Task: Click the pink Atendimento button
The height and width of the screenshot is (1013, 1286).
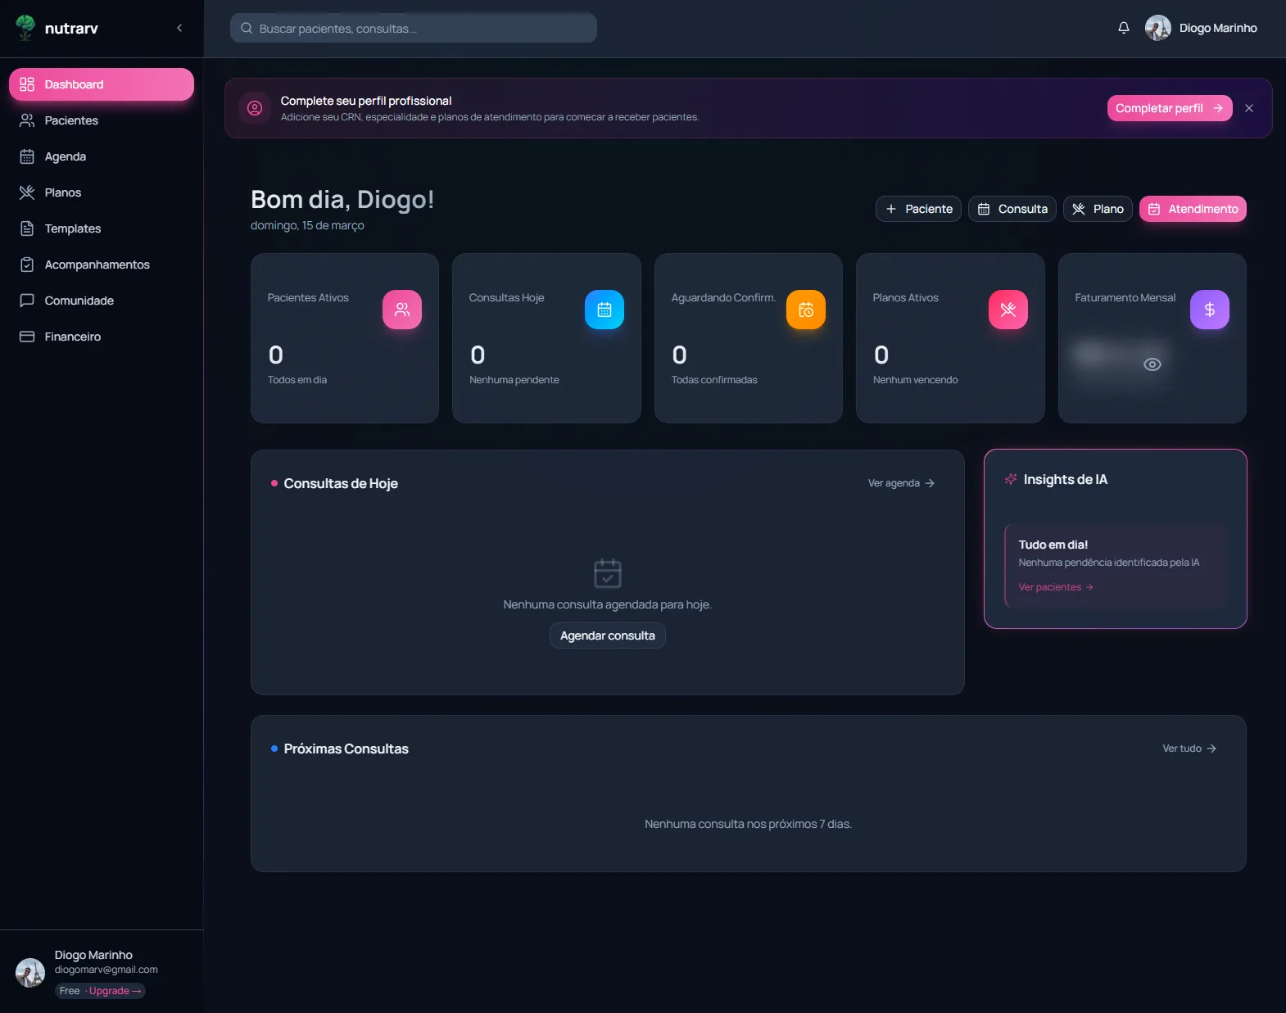Action: pos(1193,209)
